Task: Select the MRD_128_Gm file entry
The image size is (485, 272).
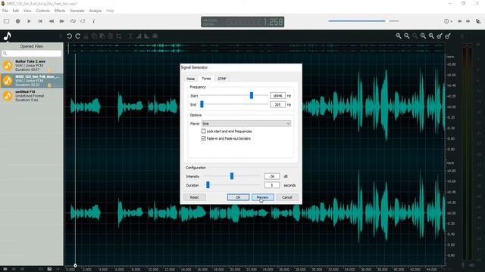Action: [32, 81]
